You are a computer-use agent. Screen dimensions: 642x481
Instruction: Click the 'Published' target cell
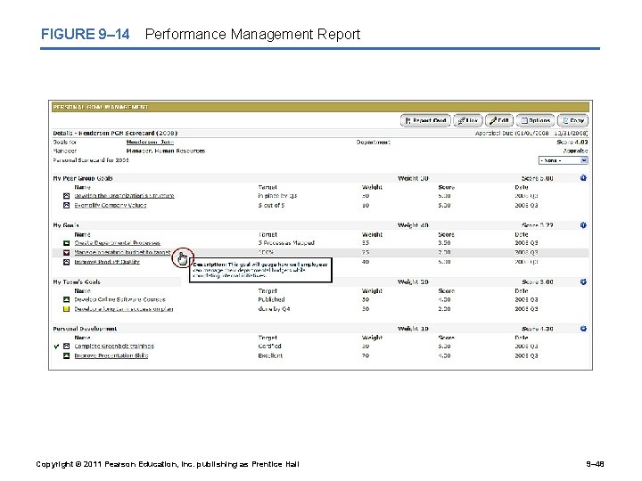tap(271, 299)
